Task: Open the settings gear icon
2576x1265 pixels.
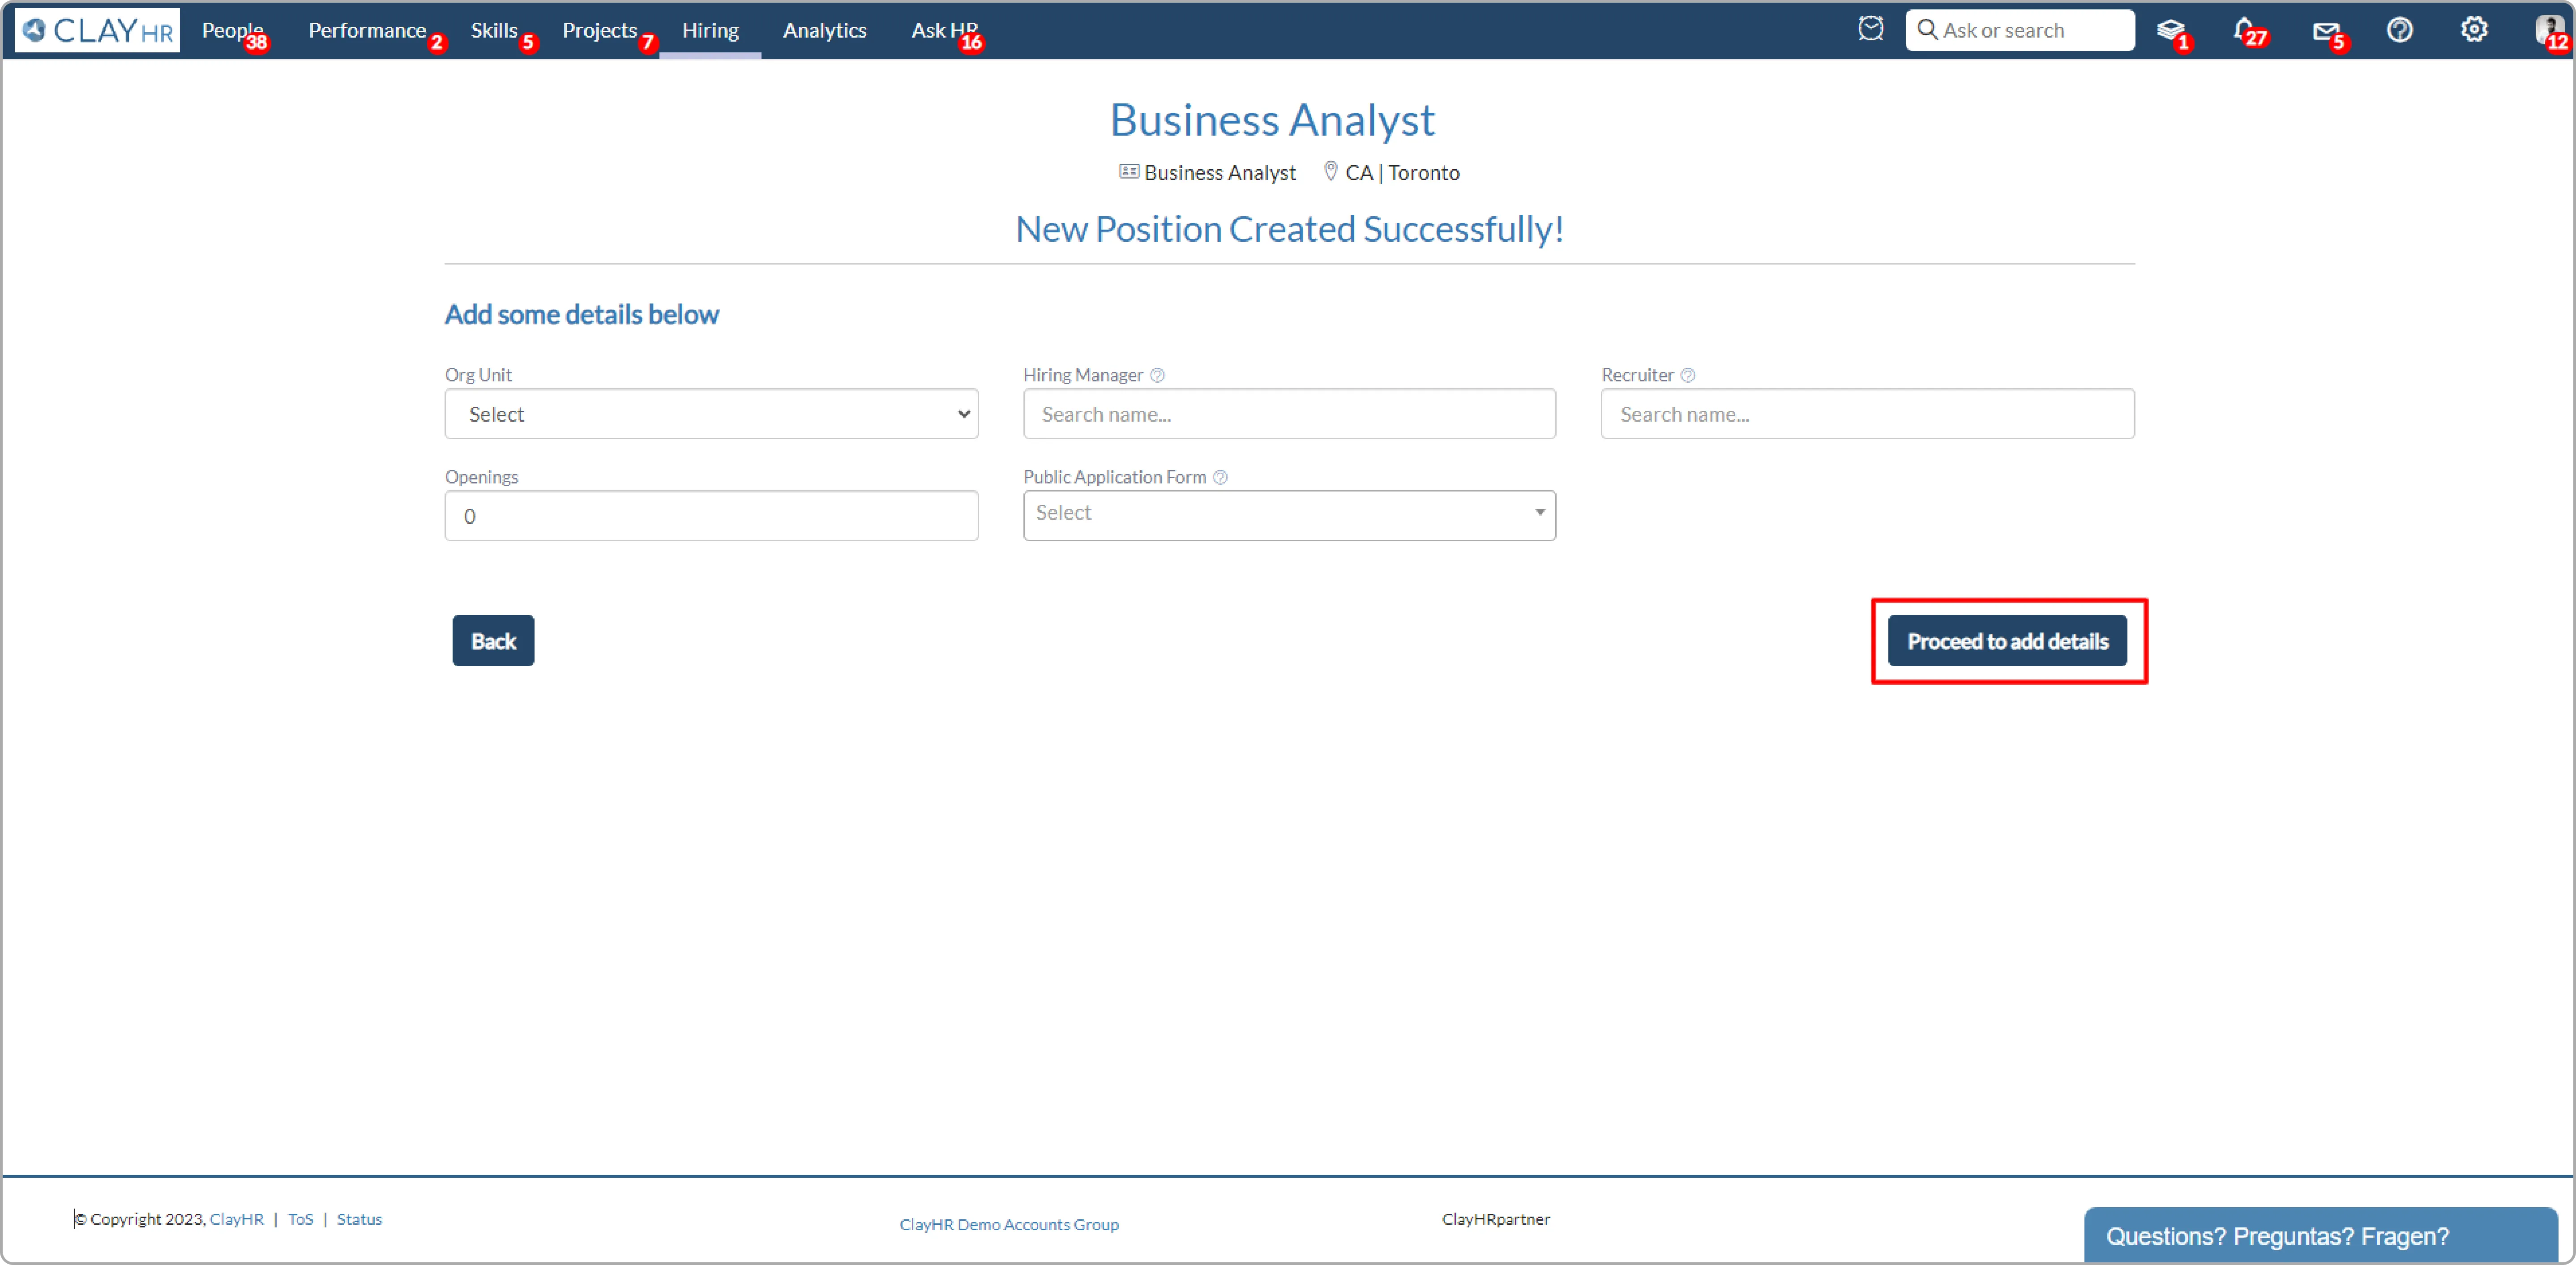Action: (2473, 30)
